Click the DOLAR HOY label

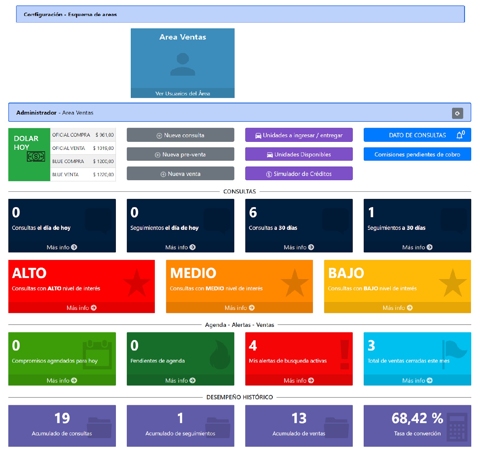[x=26, y=143]
